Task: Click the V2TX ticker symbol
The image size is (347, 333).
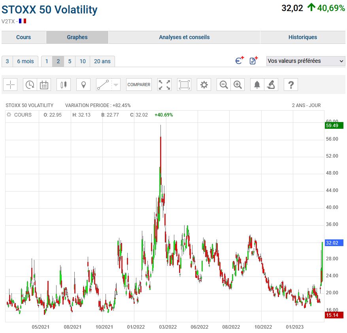Action: [x=8, y=21]
